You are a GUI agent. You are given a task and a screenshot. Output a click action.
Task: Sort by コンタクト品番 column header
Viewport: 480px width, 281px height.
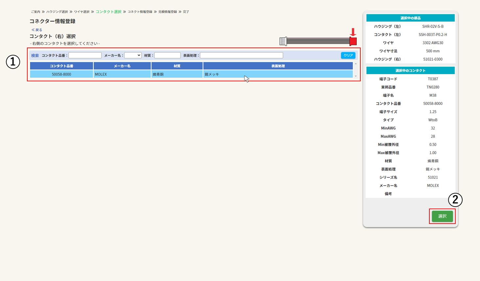tap(61, 66)
